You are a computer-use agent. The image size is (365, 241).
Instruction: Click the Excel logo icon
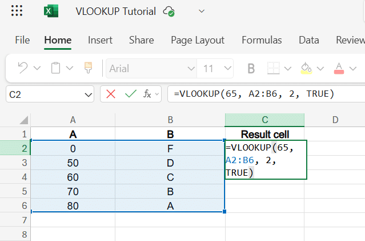tap(51, 11)
